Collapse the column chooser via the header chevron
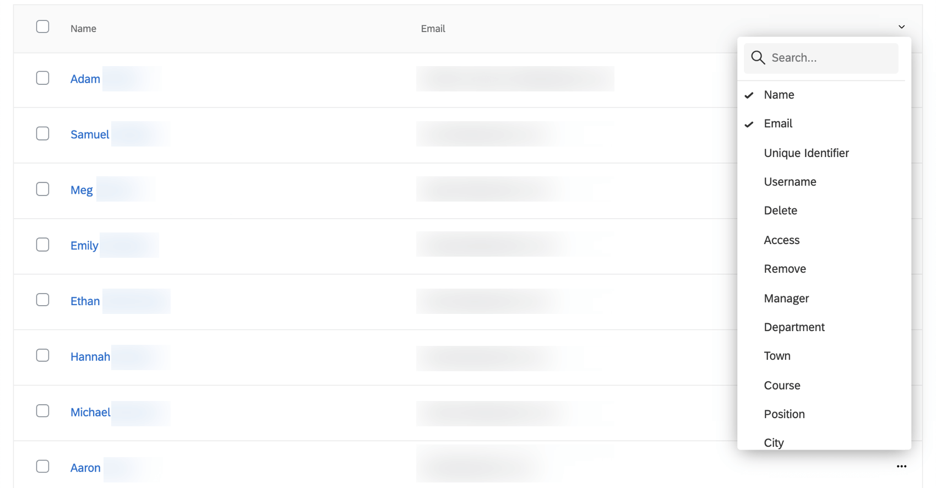The image size is (936, 488). [901, 26]
